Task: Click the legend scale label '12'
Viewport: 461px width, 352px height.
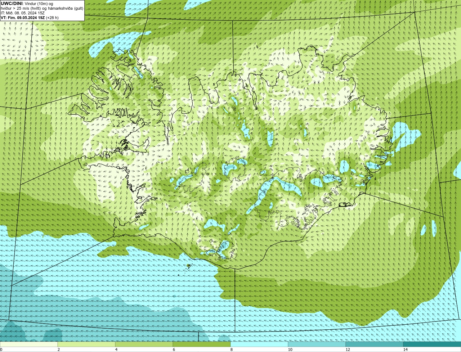Action: [348, 349]
